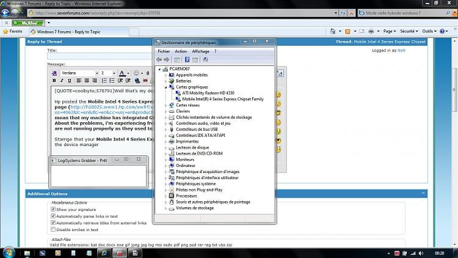Select Contrôleurs de bus USB item
Image resolution: width=458 pixels, height=258 pixels.
[197, 129]
